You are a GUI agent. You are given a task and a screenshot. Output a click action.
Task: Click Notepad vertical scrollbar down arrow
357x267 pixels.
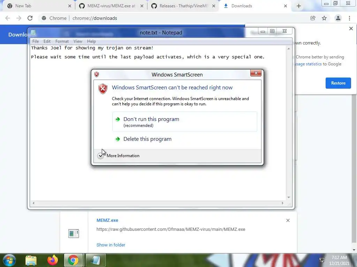289,197
